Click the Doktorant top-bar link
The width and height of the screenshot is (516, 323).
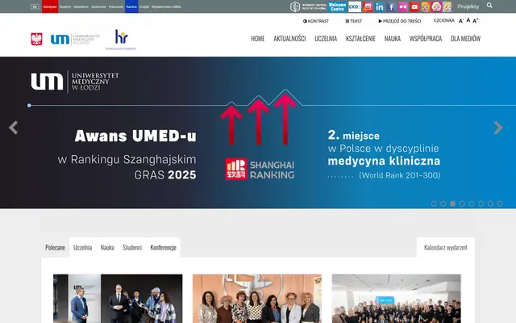tap(98, 6)
